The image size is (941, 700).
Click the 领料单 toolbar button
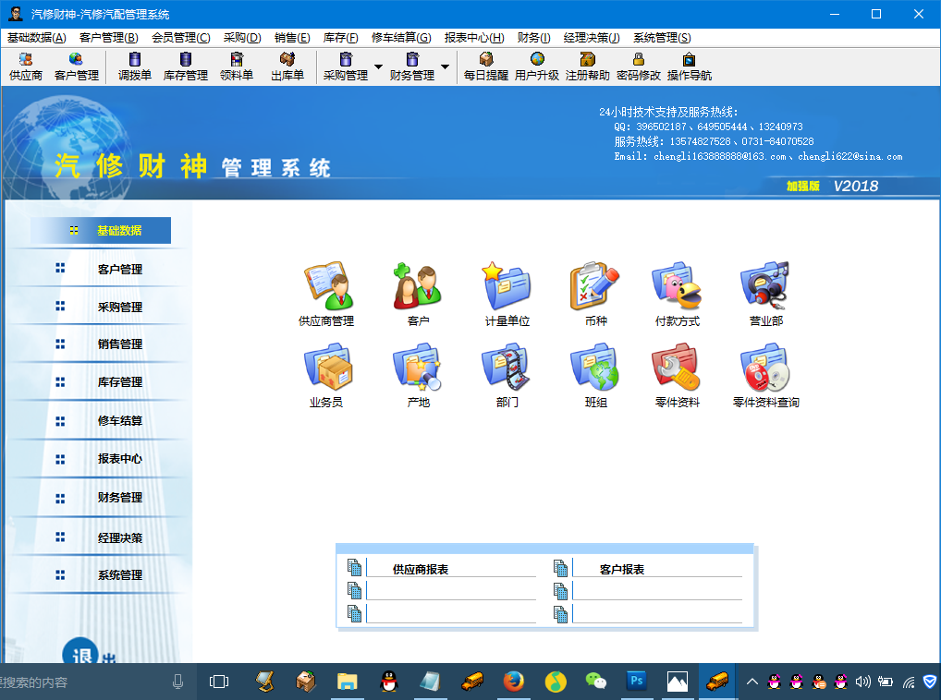coord(237,66)
